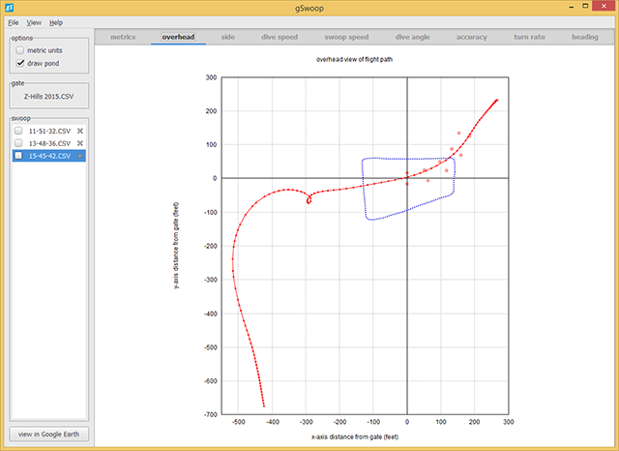Uncheck the draw pond option
Image resolution: width=619 pixels, height=451 pixels.
(x=20, y=63)
